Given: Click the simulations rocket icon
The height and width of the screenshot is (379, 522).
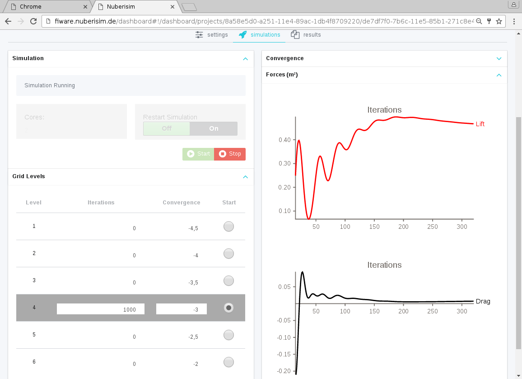Looking at the screenshot, I should pos(243,35).
